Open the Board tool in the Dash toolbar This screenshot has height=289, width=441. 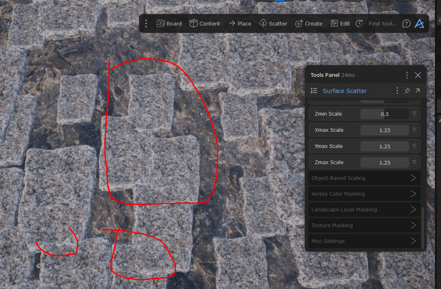pyautogui.click(x=169, y=23)
